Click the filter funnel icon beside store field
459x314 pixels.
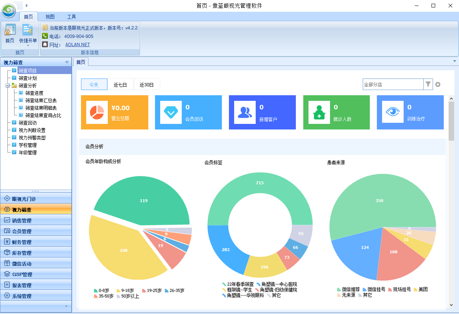coord(428,84)
